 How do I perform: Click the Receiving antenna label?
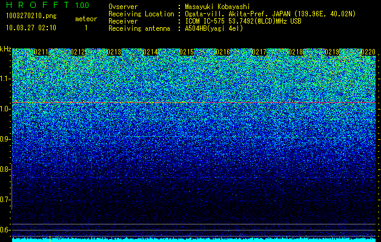(139, 28)
